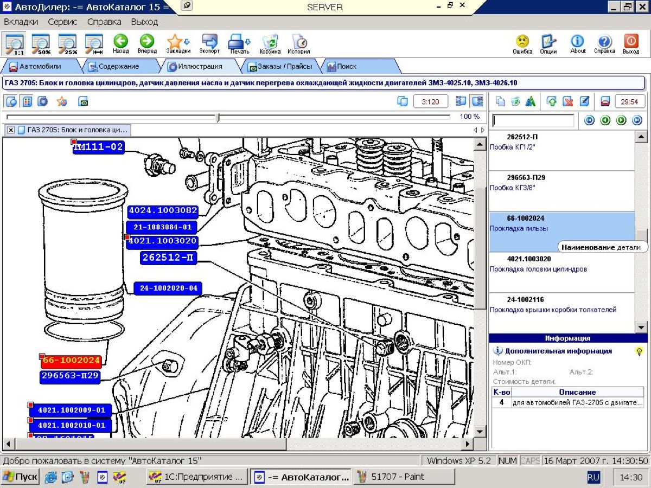The height and width of the screenshot is (488, 651).
Task: Switch to 51707 - Paint in the taskbar
Action: [x=405, y=477]
